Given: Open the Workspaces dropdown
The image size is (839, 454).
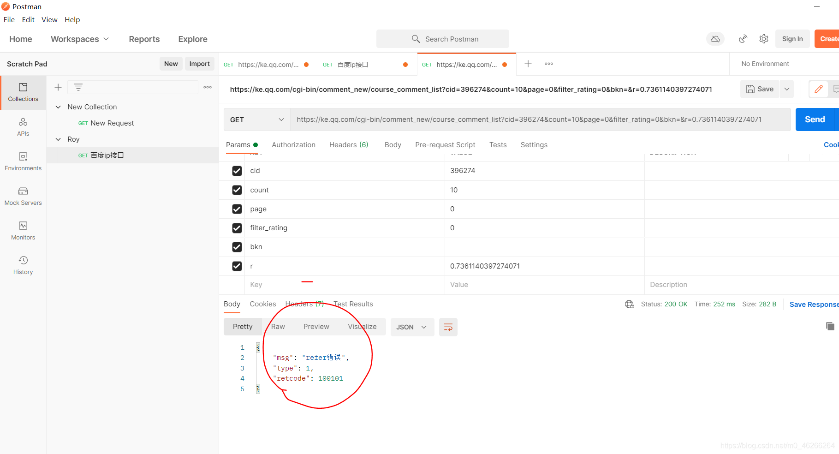Looking at the screenshot, I should (x=80, y=39).
